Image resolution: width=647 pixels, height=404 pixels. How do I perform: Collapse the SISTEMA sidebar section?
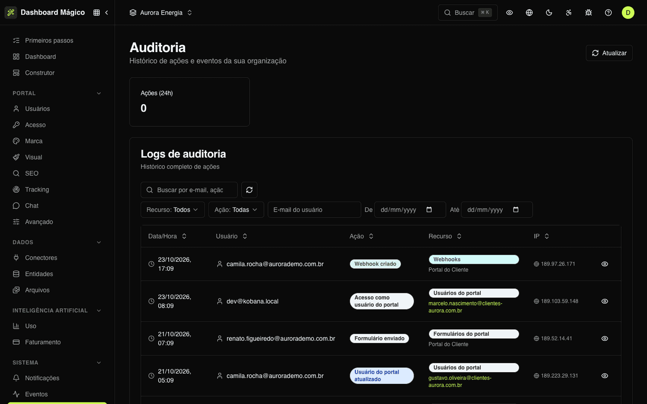pos(57,363)
